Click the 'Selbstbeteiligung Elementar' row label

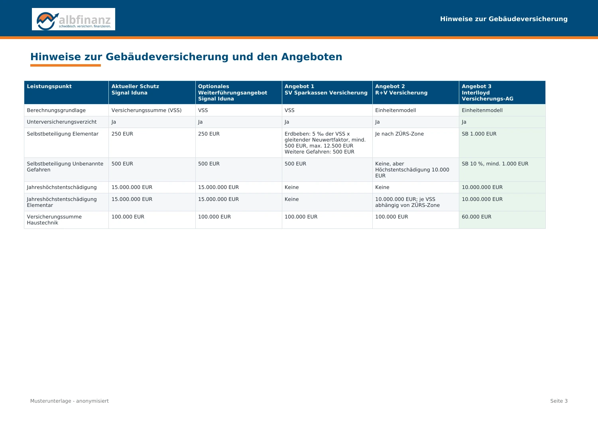tap(63, 134)
